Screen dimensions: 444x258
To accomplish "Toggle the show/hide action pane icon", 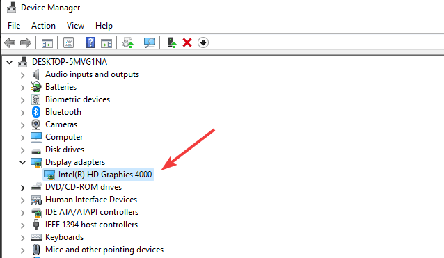I will 106,43.
